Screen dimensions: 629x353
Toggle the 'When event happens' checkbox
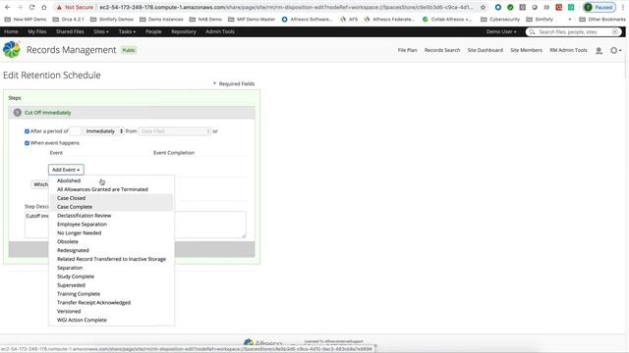27,143
